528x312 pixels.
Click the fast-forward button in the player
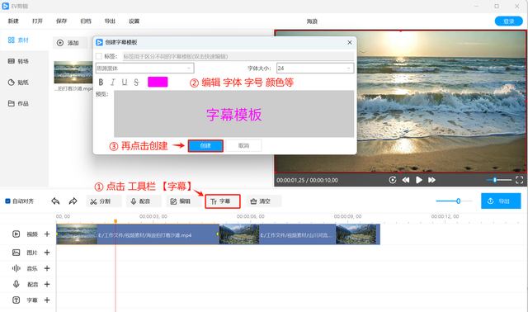click(431, 180)
